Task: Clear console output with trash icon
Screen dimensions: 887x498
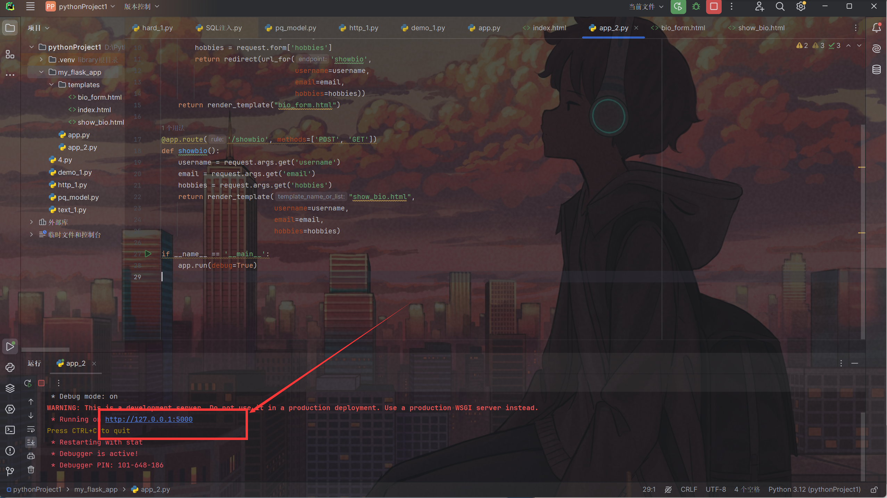Action: coord(31,470)
